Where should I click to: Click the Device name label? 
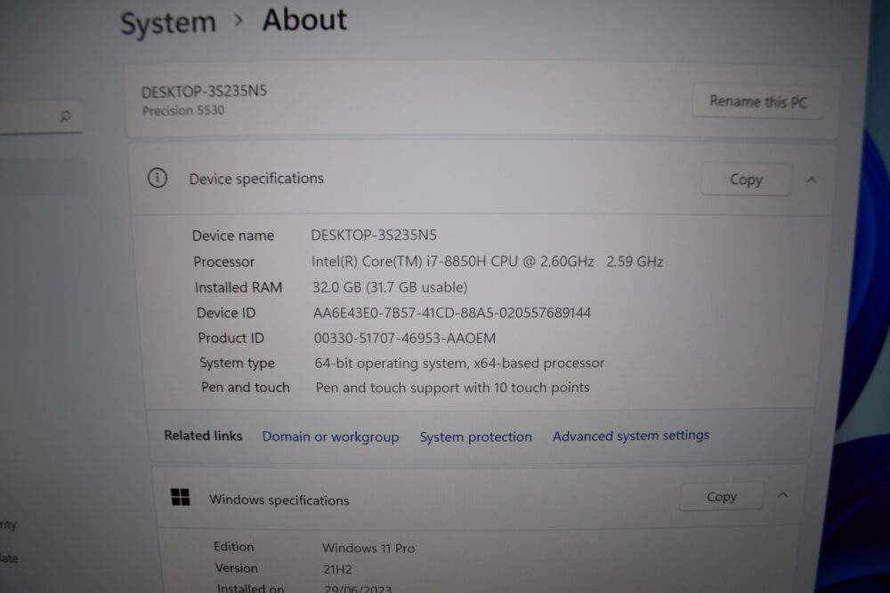(232, 236)
